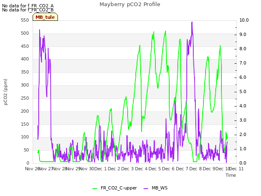Click the 8.0 right axis tick label

pyautogui.click(x=243, y=49)
